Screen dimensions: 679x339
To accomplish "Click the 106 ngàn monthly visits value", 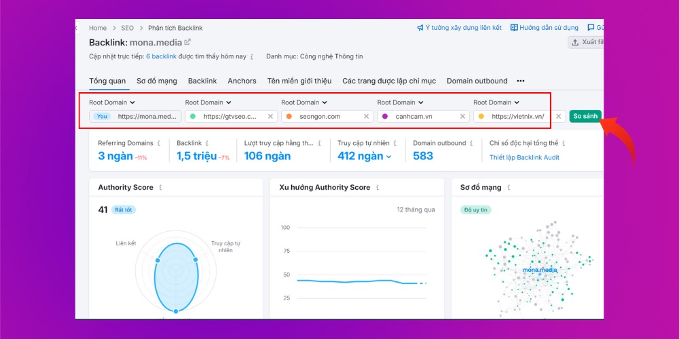I will [x=267, y=156].
